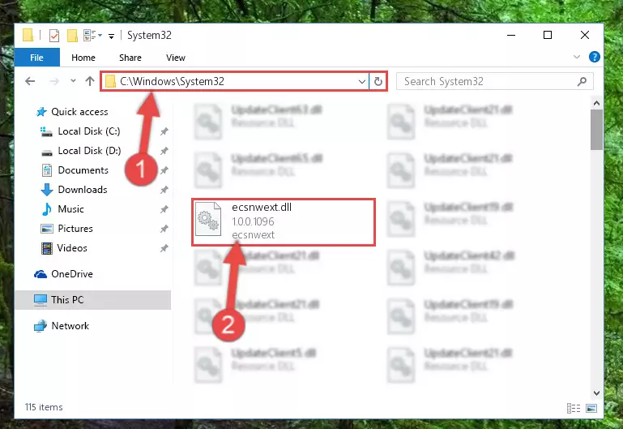Open the Customize Quick Access Toolbar dropdown

[111, 36]
